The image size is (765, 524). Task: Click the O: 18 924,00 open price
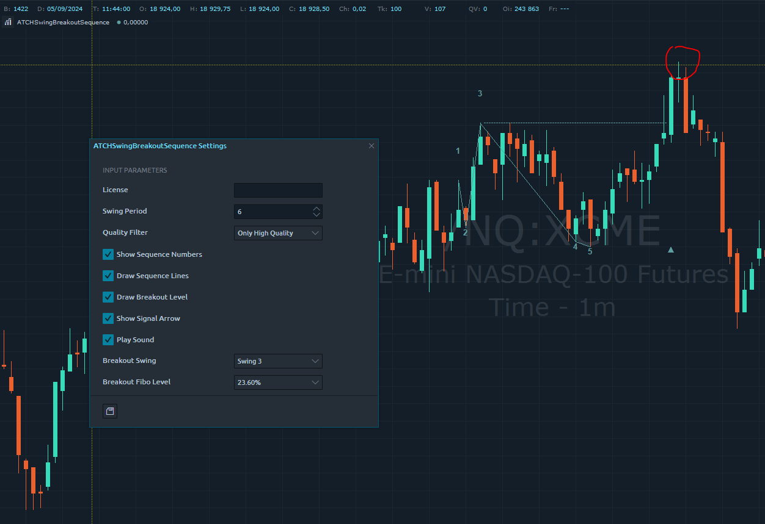(x=160, y=9)
